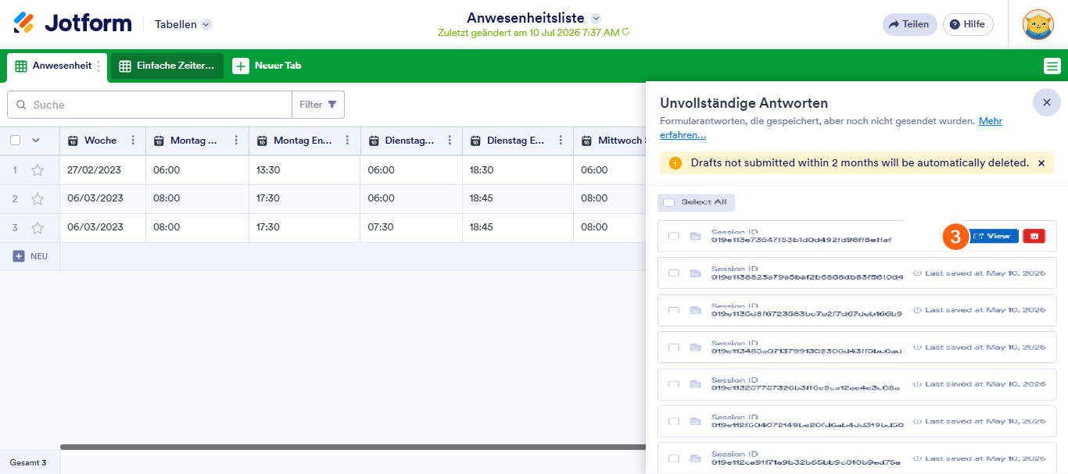
Task: Check the box for session 019e1138823
Action: 673,273
